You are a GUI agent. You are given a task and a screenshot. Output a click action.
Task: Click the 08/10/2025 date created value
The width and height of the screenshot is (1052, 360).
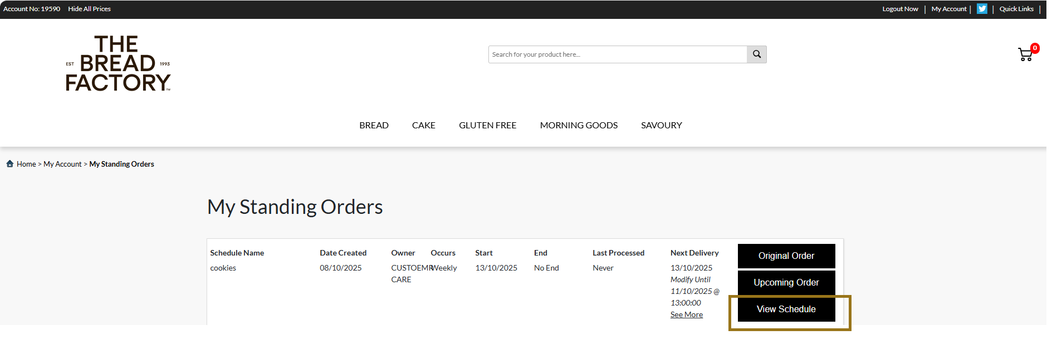click(341, 268)
